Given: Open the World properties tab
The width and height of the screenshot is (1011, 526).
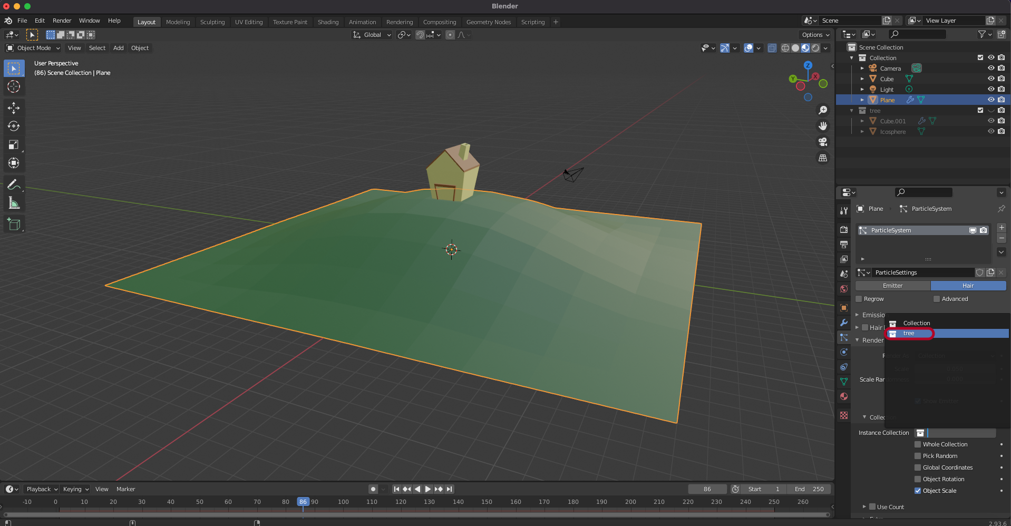Looking at the screenshot, I should pyautogui.click(x=844, y=289).
